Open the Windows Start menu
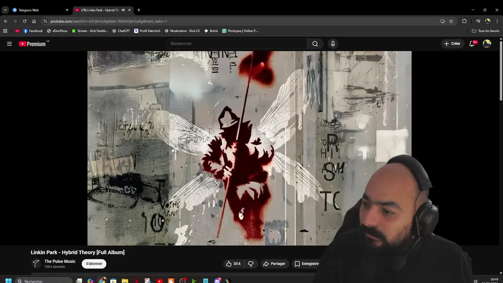 pos(8,281)
